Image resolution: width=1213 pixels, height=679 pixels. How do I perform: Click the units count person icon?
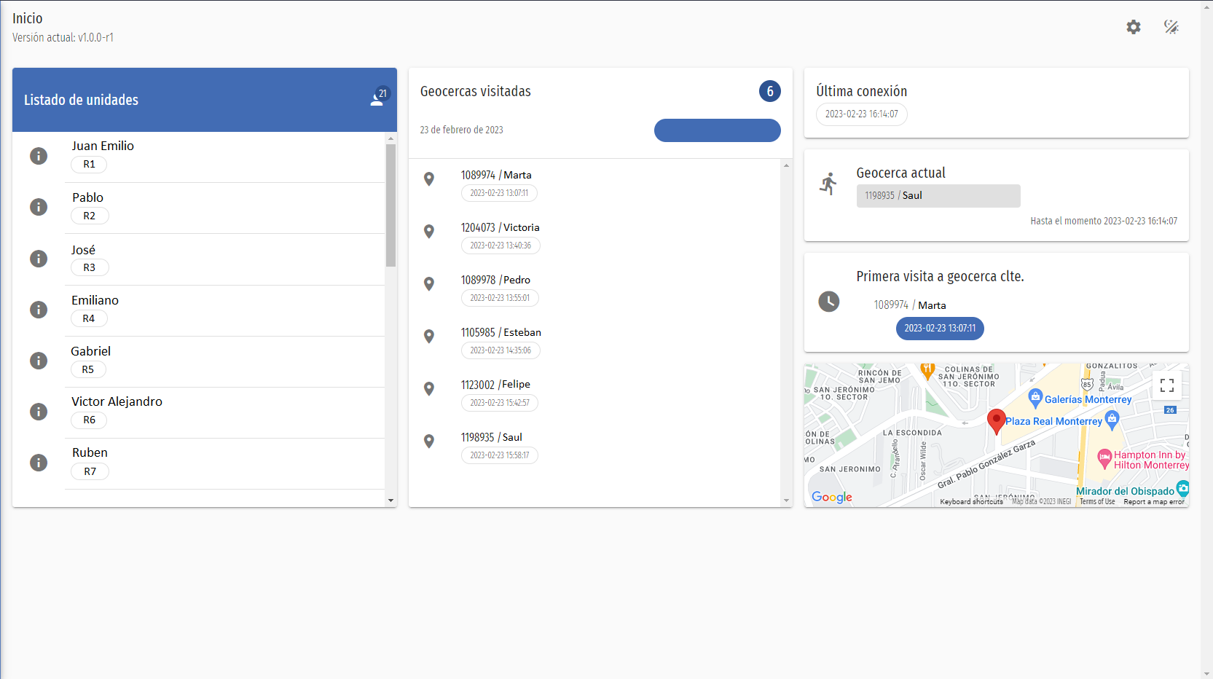[377, 98]
